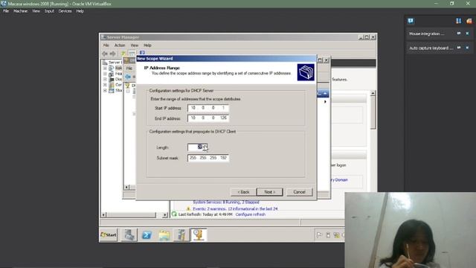Click the Length input field
The width and height of the screenshot is (476, 268).
coord(195,147)
